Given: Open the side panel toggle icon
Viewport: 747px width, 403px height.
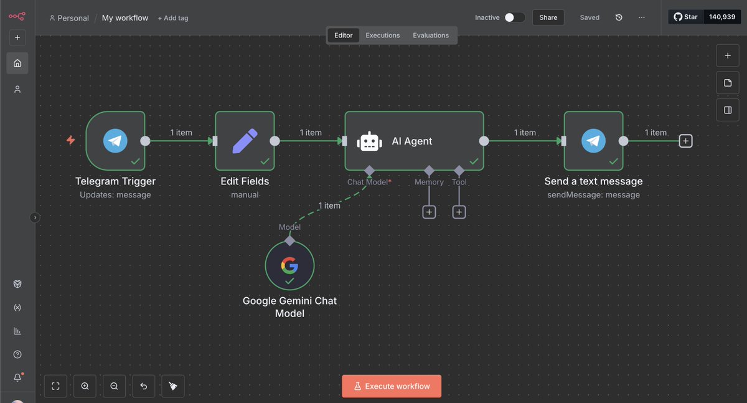Looking at the screenshot, I should coord(727,110).
